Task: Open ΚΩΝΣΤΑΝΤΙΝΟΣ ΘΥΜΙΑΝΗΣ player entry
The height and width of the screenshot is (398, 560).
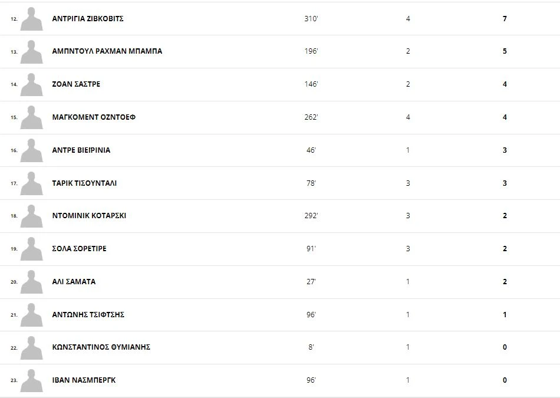Action: 101,347
